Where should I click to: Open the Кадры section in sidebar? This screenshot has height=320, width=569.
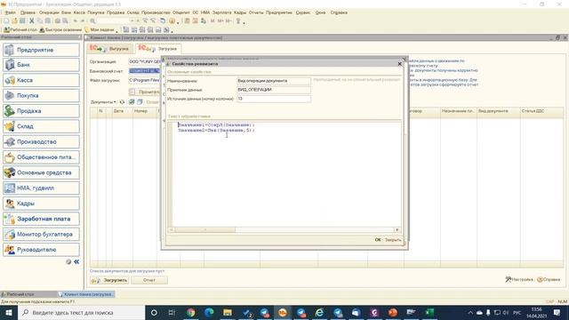click(41, 204)
